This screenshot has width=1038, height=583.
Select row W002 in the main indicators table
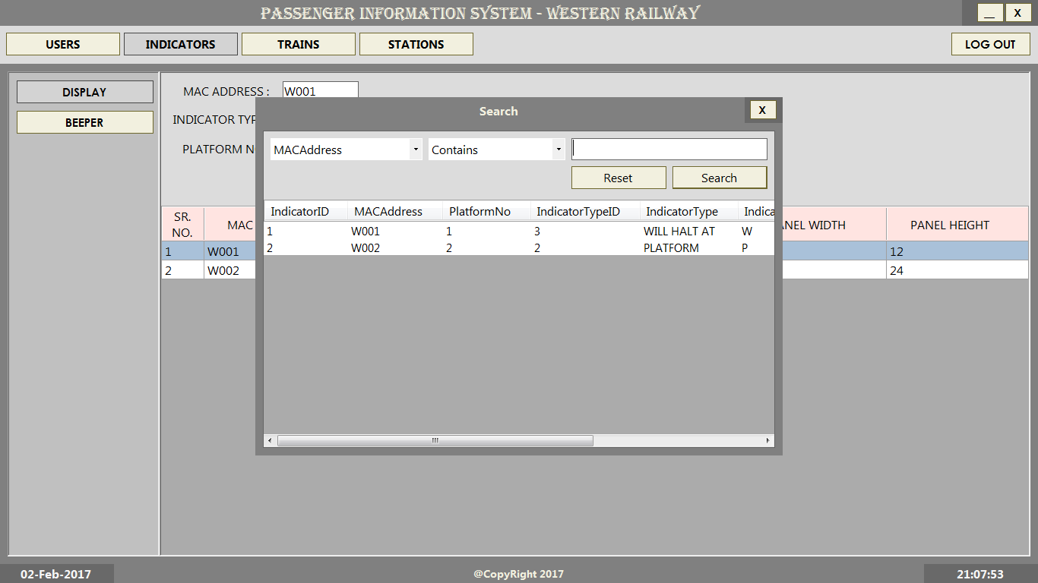click(223, 270)
